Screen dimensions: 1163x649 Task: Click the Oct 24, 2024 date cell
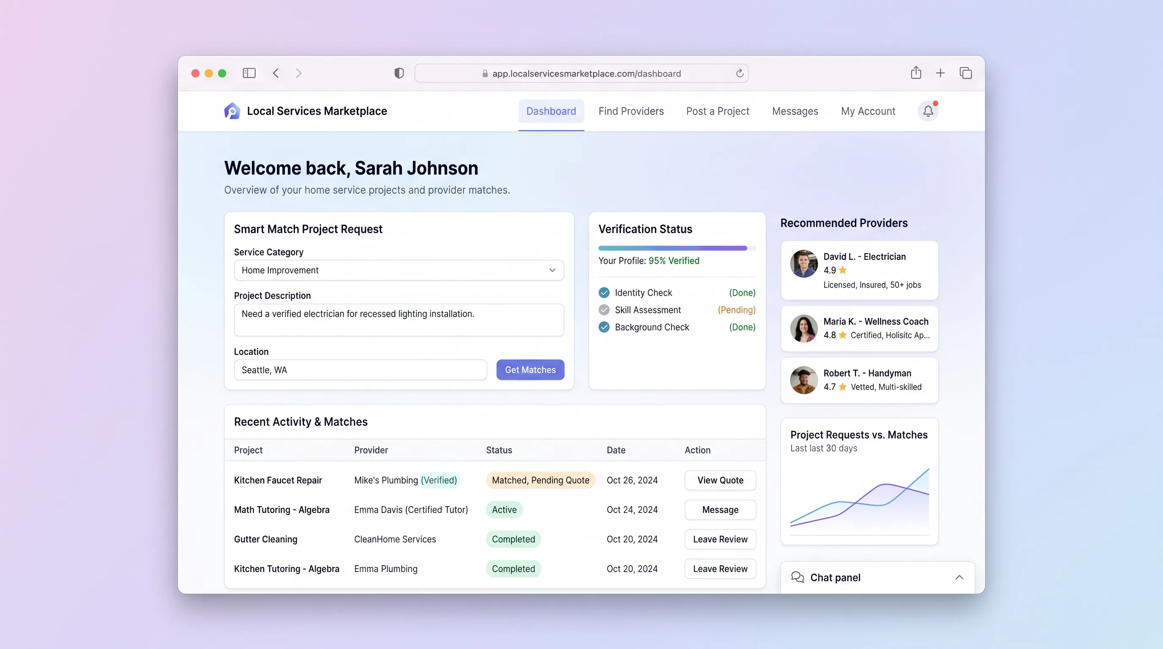[x=632, y=510]
